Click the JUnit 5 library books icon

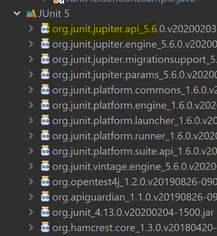[x=31, y=14]
